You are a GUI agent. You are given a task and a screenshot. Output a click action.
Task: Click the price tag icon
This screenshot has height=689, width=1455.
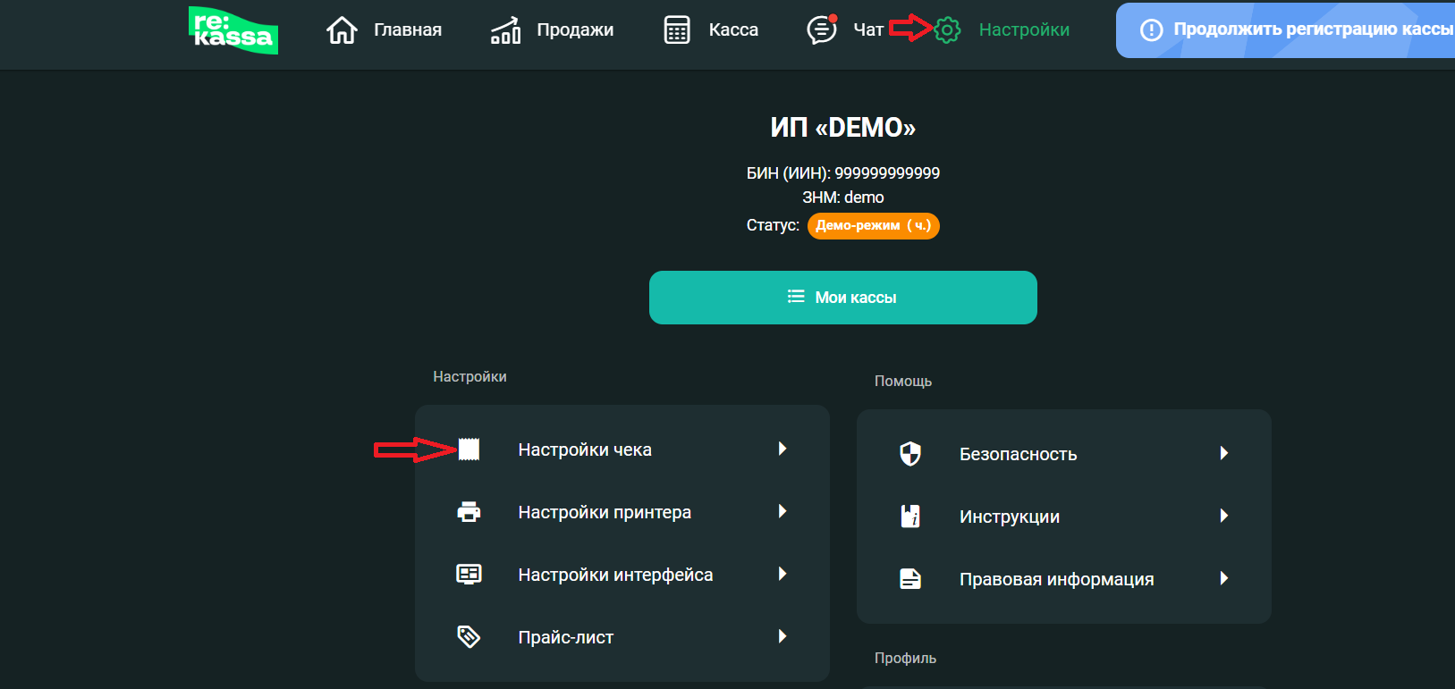point(469,637)
